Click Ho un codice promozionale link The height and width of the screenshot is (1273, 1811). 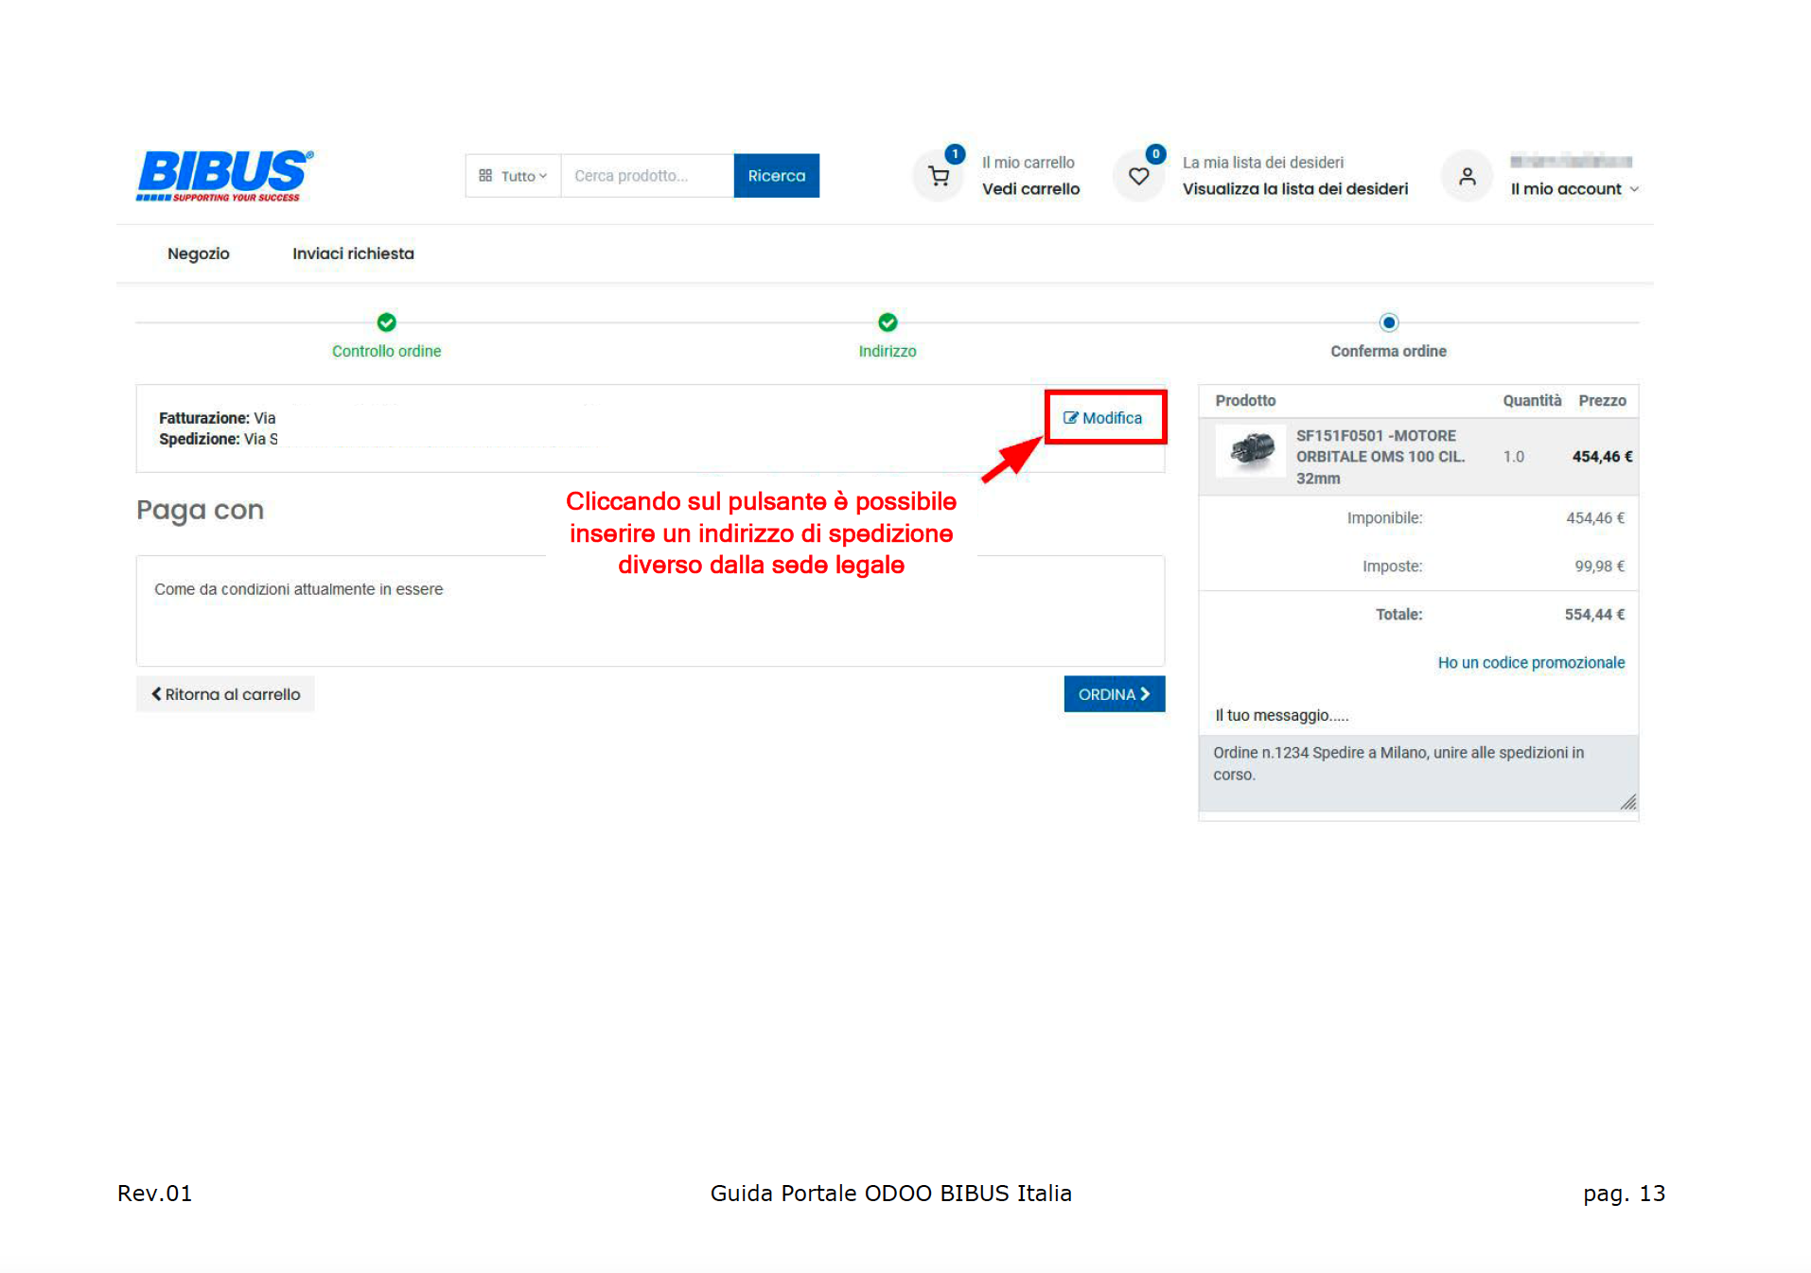point(1530,663)
